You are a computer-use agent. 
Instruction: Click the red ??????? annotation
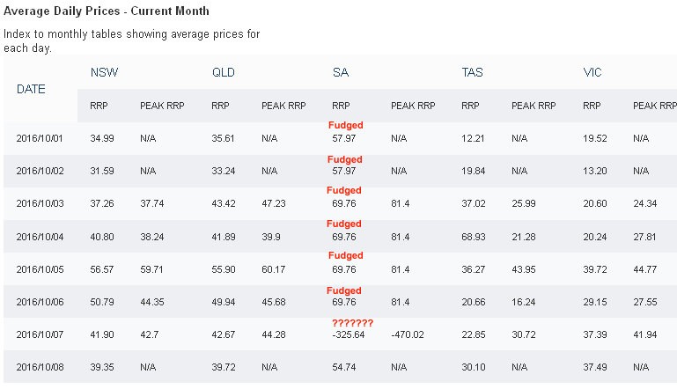pyautogui.click(x=352, y=323)
